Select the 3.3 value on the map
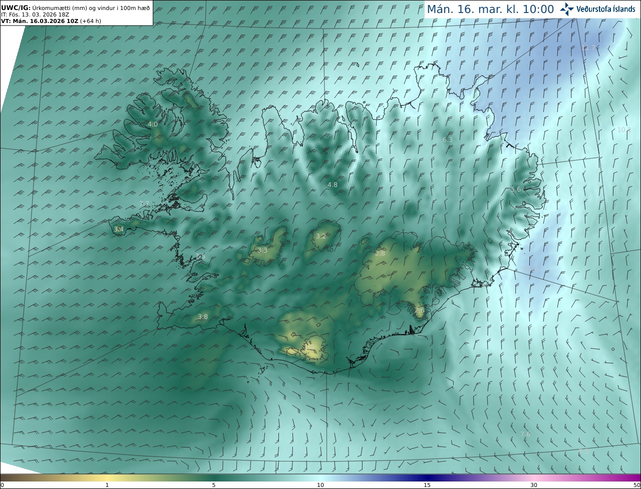The height and width of the screenshot is (489, 641). coord(262,250)
